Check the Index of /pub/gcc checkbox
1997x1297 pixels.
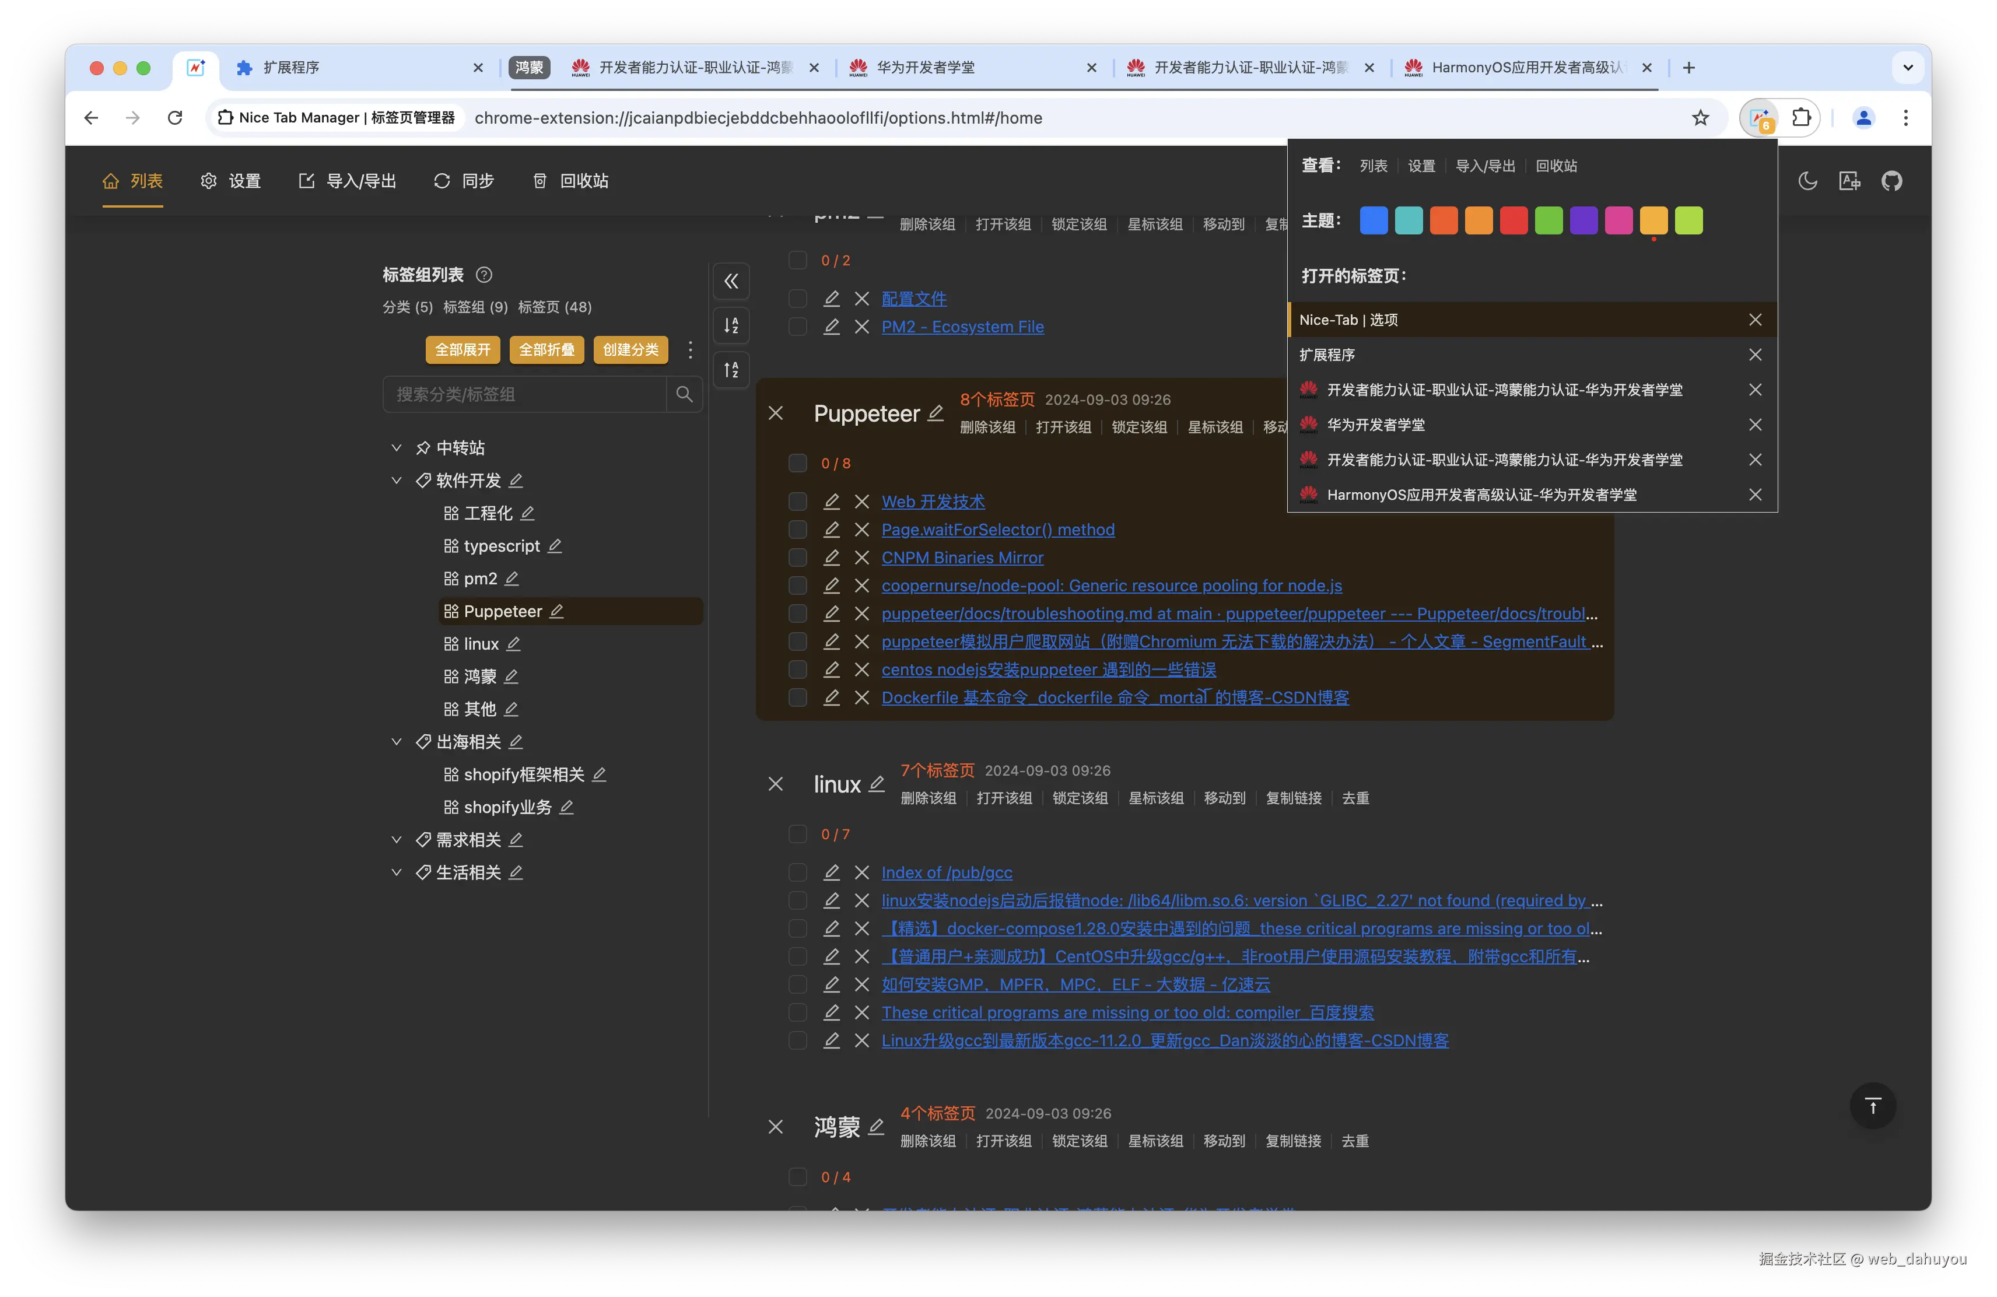(x=797, y=872)
